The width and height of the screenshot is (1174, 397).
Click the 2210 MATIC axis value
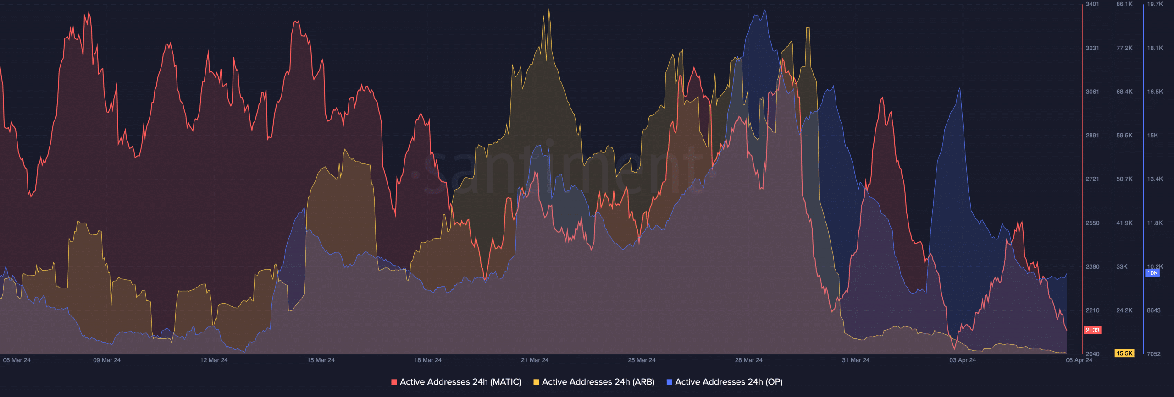tap(1092, 310)
